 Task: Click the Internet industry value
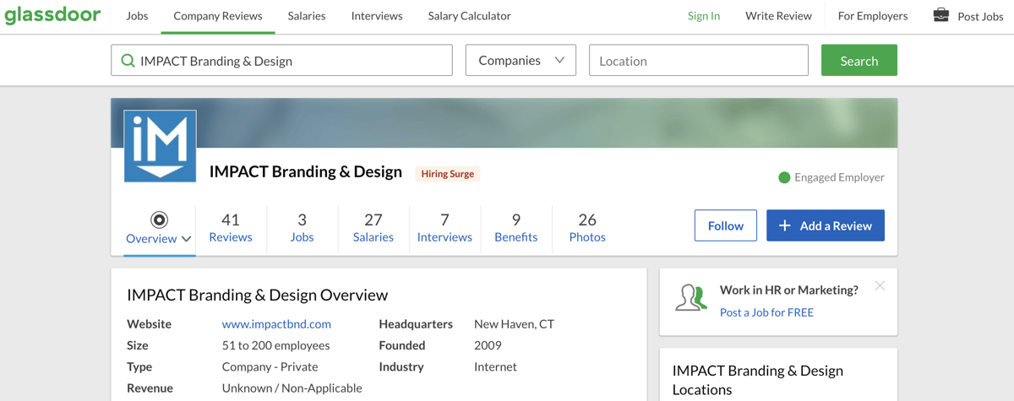pos(495,367)
